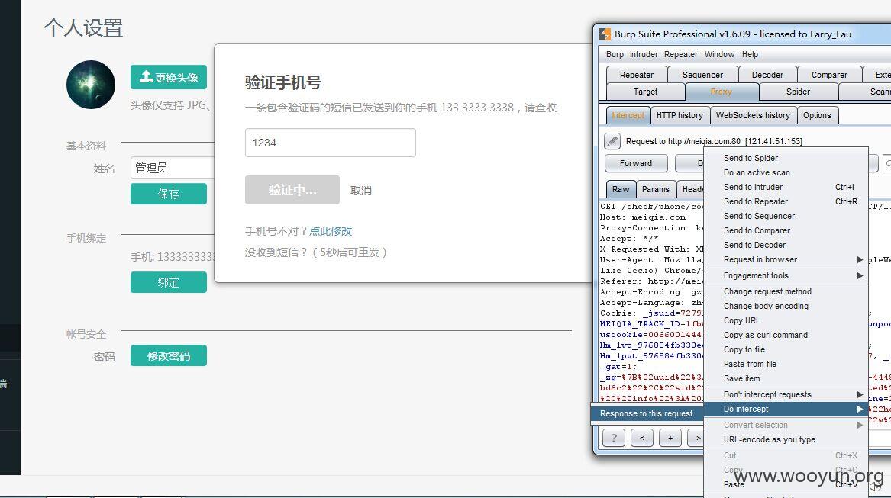Toggle URL-encode as you type
891x498 pixels.
tap(786, 439)
